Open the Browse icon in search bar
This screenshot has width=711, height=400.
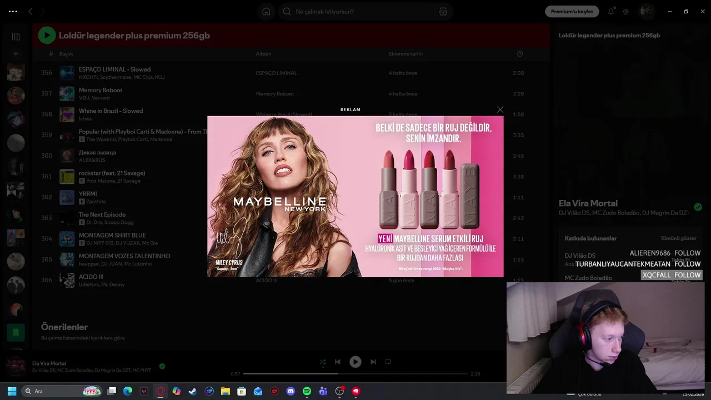443,11
